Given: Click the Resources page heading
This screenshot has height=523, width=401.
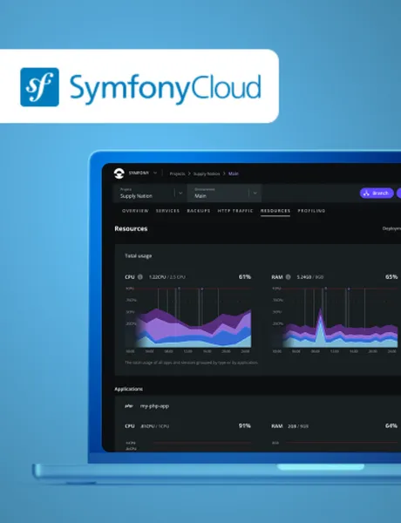Looking at the screenshot, I should point(131,228).
